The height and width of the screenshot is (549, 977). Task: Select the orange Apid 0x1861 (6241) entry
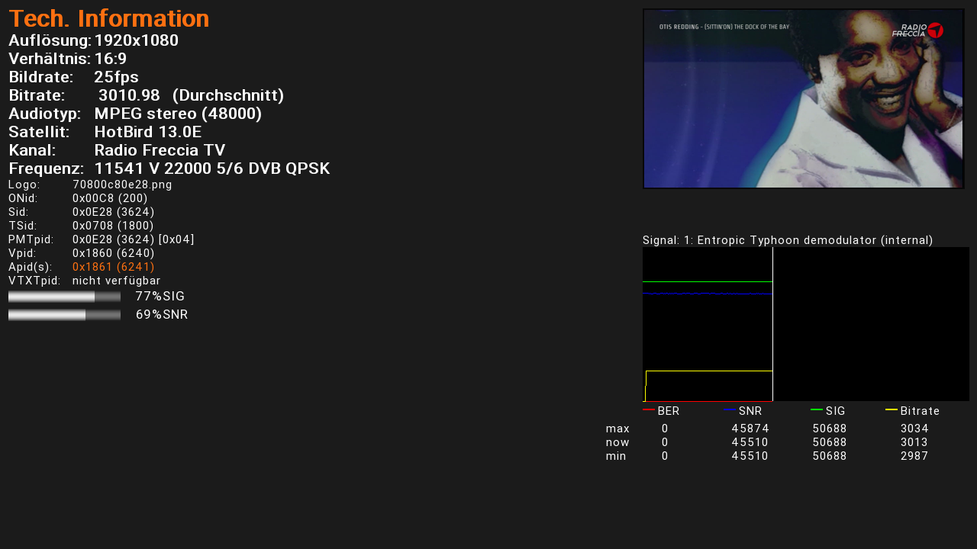[x=113, y=267]
